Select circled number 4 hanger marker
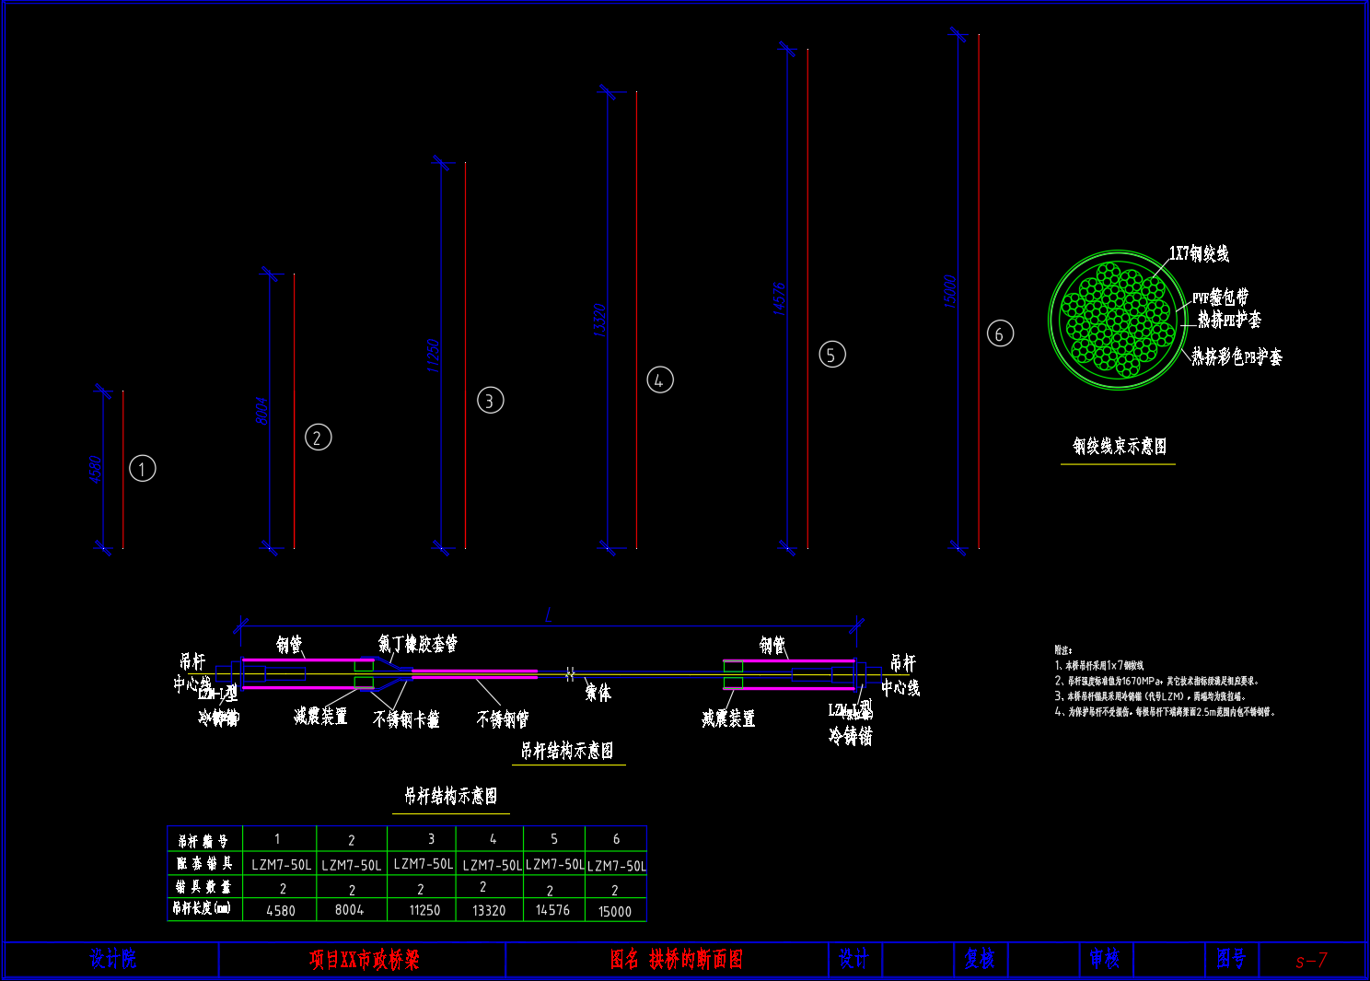This screenshot has height=981, width=1370. coord(659,380)
